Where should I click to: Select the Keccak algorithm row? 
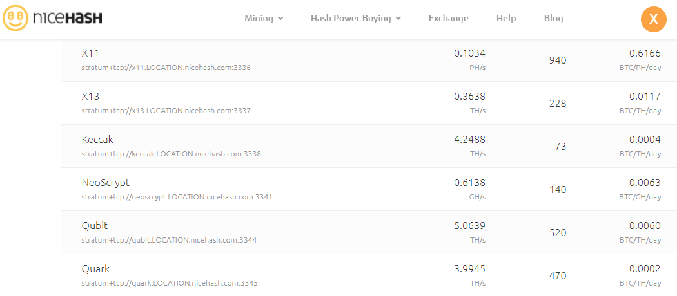[369, 146]
